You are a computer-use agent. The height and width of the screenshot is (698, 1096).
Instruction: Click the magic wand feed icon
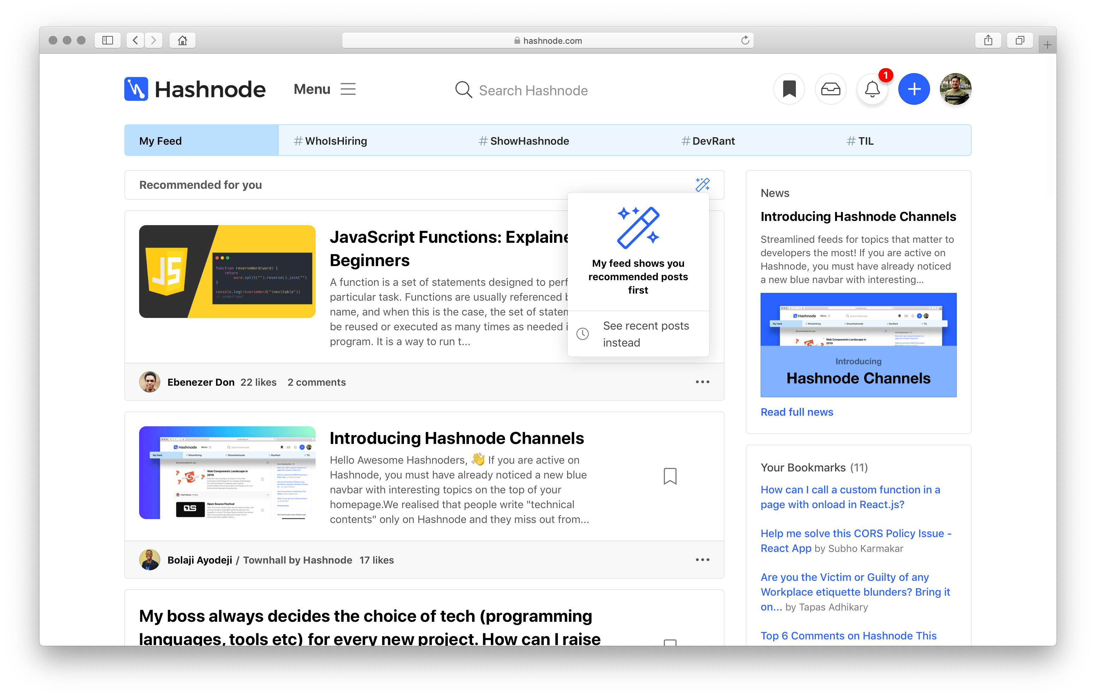(702, 185)
